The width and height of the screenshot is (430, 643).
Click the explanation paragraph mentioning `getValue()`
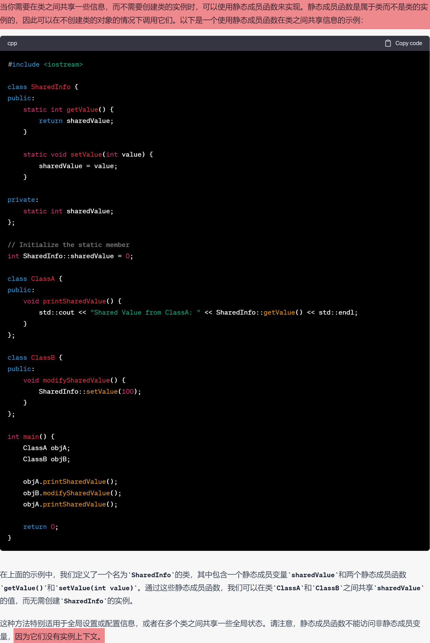click(x=213, y=588)
